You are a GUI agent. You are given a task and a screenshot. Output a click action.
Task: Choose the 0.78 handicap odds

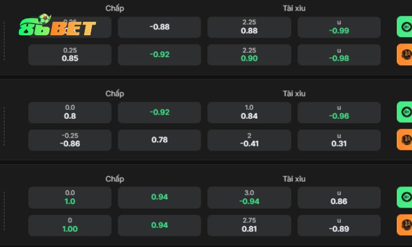click(160, 140)
